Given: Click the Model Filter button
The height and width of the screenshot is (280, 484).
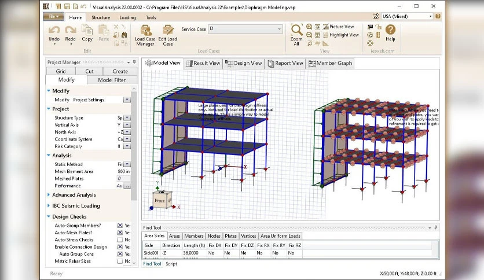Looking at the screenshot, I should point(112,80).
